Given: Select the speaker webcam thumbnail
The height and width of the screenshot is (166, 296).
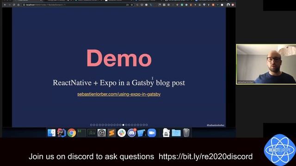Looking at the screenshot, I should pyautogui.click(x=266, y=64).
